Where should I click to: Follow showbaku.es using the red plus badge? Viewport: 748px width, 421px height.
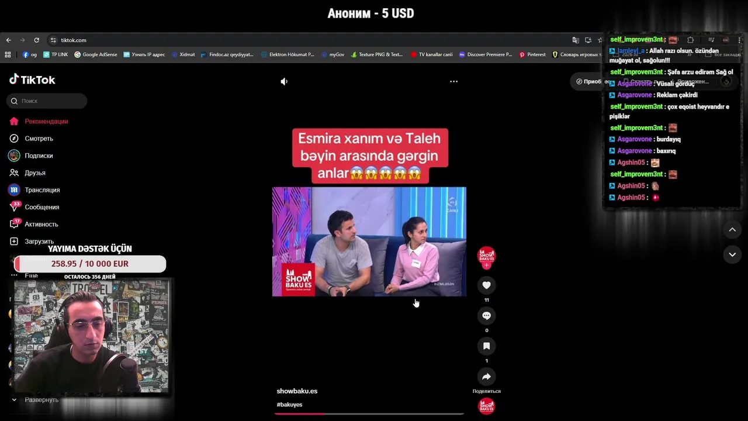486,265
